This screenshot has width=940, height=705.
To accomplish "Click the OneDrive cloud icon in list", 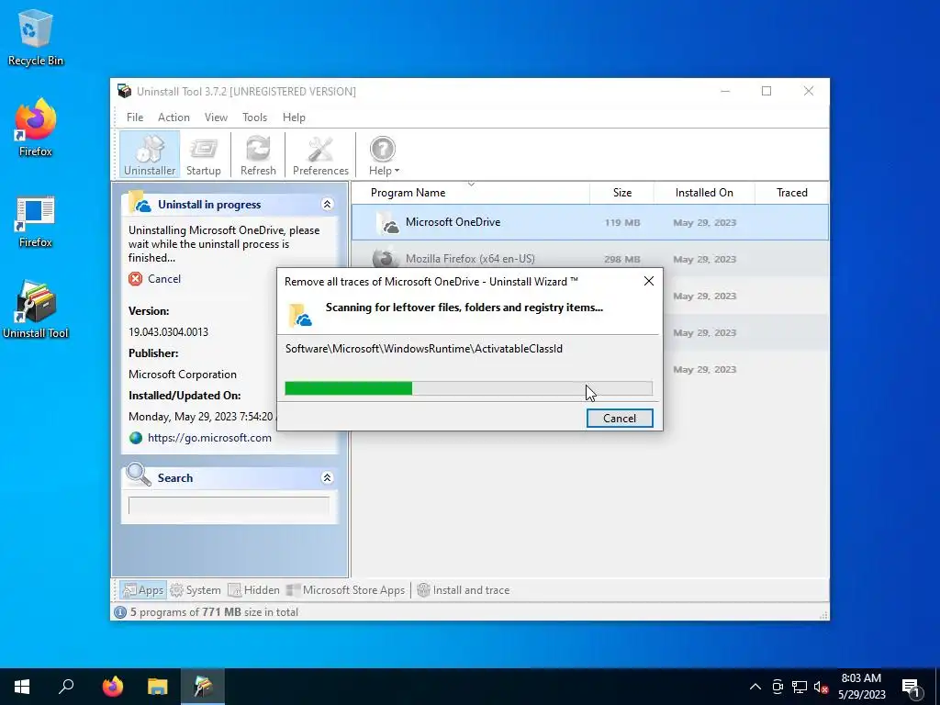I will 386,223.
